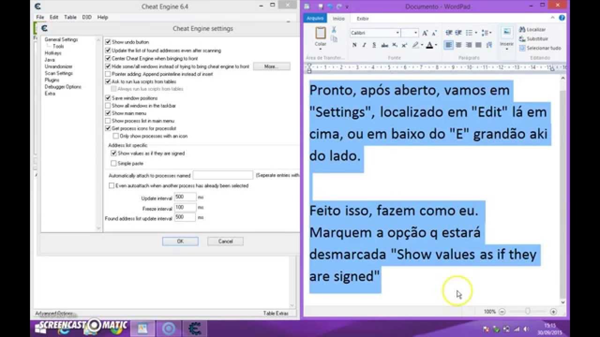Enable 'Pointer adding: Append pointerline' checkbox
Image resolution: width=600 pixels, height=337 pixels.
[108, 74]
